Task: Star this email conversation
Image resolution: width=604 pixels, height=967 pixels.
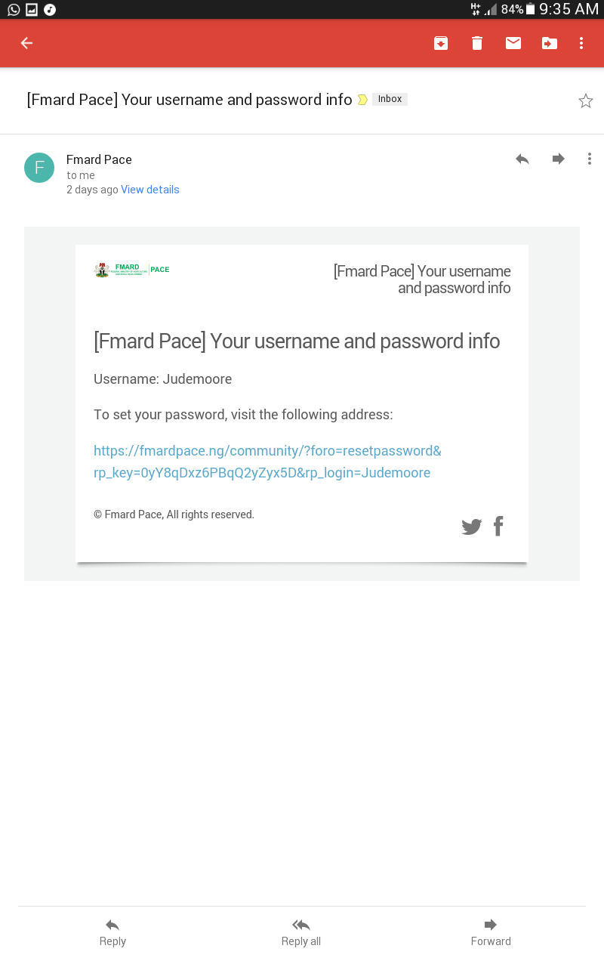Action: pyautogui.click(x=586, y=100)
